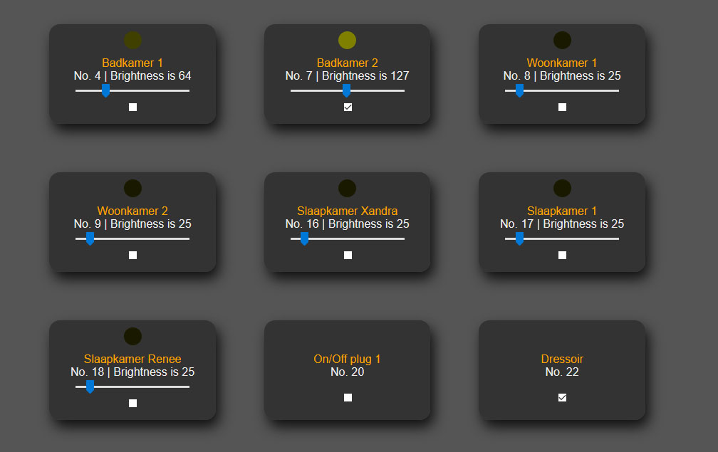Click the Woonkamer 1 brightness slider
This screenshot has height=452, width=718.
coord(562,90)
